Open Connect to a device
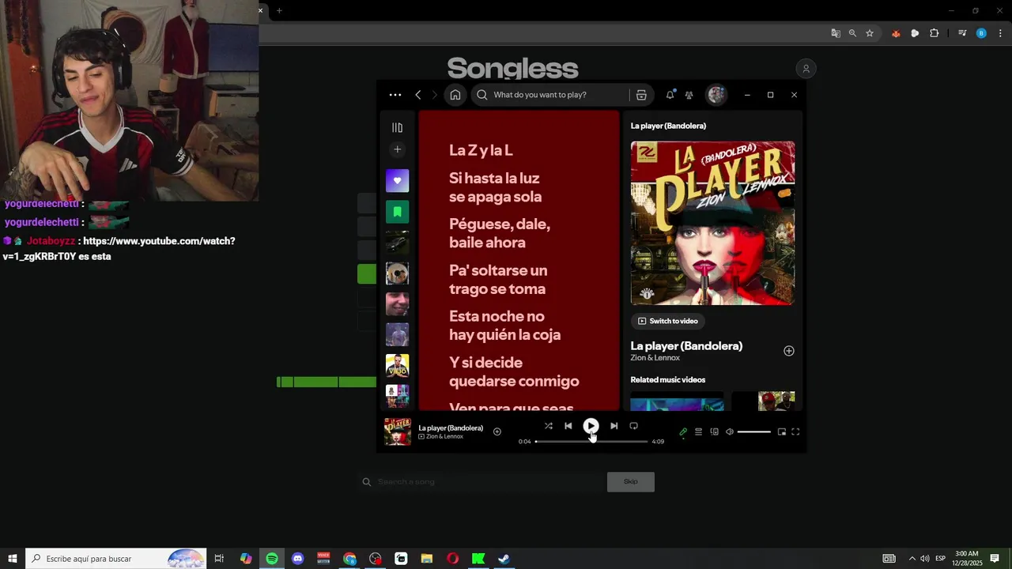Image resolution: width=1012 pixels, height=569 pixels. point(714,432)
